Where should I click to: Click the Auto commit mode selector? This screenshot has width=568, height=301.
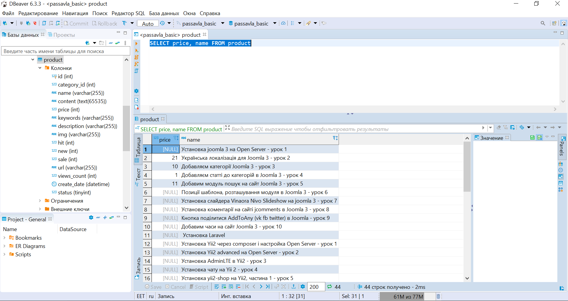click(x=148, y=23)
